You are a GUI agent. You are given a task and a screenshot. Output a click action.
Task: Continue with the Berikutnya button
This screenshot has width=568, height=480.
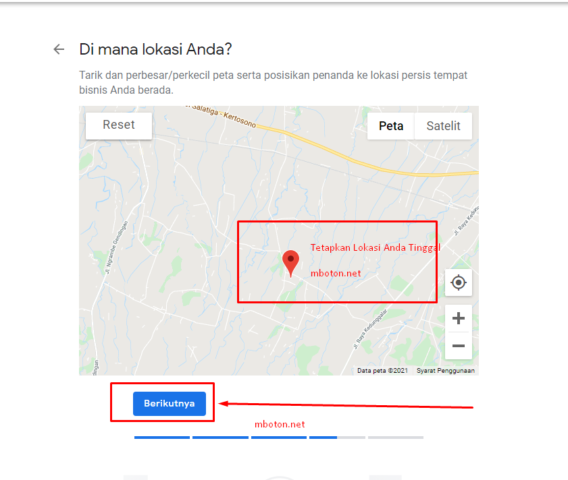click(x=170, y=403)
